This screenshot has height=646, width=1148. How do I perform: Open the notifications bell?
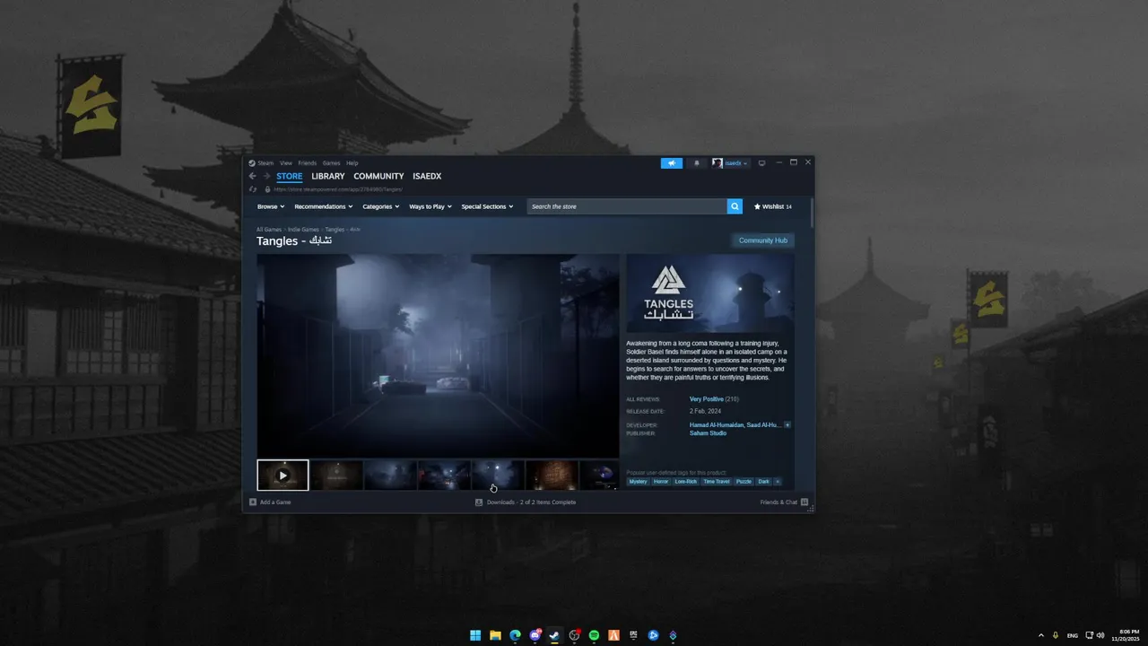coord(697,163)
